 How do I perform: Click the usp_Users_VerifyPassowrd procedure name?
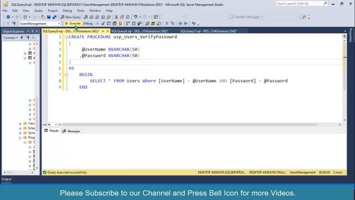coord(145,37)
